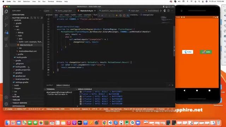Image resolution: width=226 pixels, height=127 pixels.
Task: Select the OUTPUT panel tab
Action: click(x=49, y=85)
